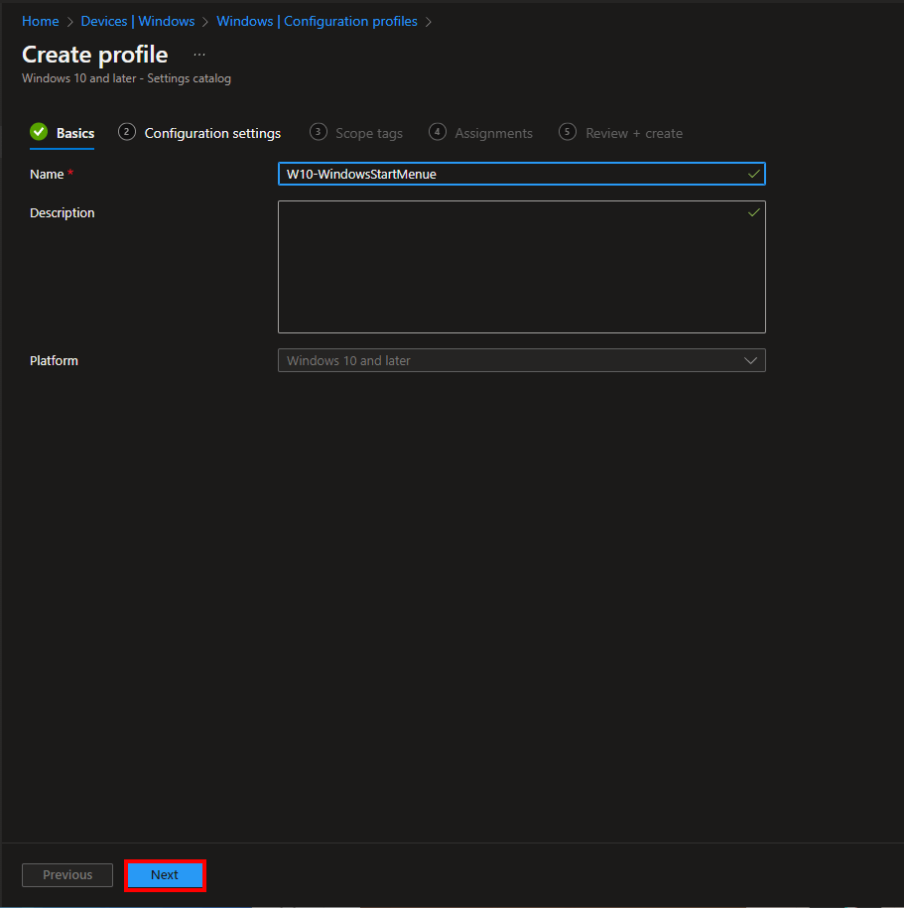Viewport: 904px width, 908px height.
Task: Expand the Platform dropdown chevron
Action: pyautogui.click(x=751, y=361)
